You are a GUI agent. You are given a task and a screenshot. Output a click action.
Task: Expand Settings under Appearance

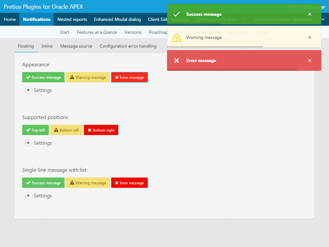click(x=29, y=90)
